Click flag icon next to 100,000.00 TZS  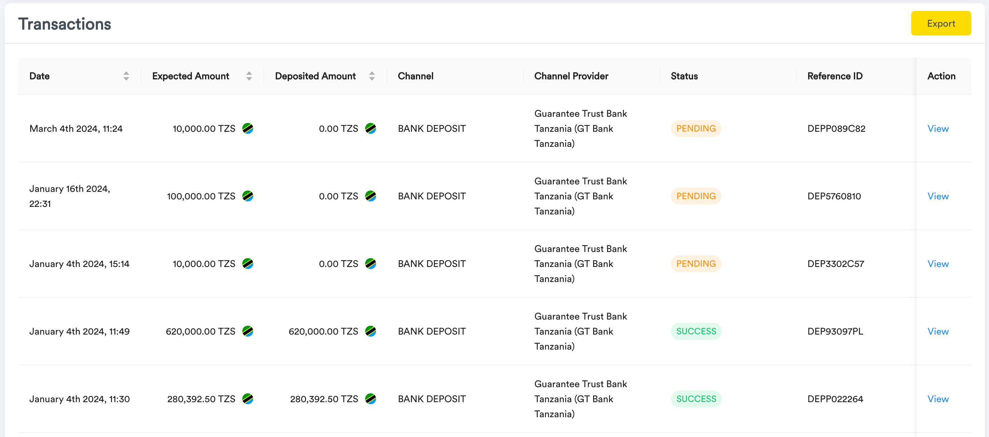coord(248,196)
